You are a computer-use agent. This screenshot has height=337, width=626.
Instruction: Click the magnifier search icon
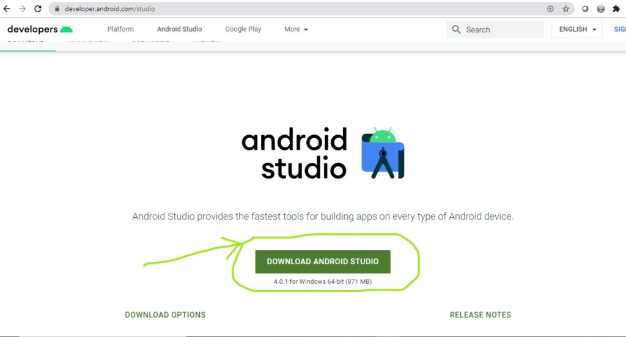pyautogui.click(x=456, y=29)
